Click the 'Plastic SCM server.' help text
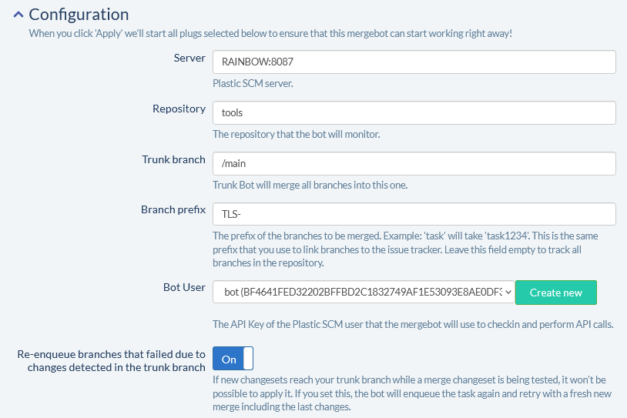This screenshot has width=627, height=418. (x=253, y=83)
